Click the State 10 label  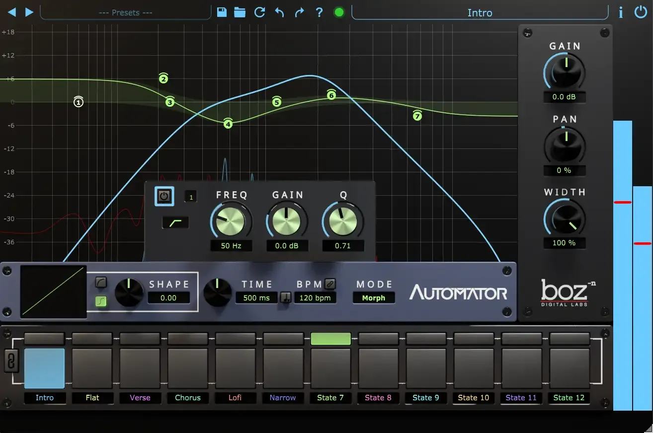(x=474, y=397)
